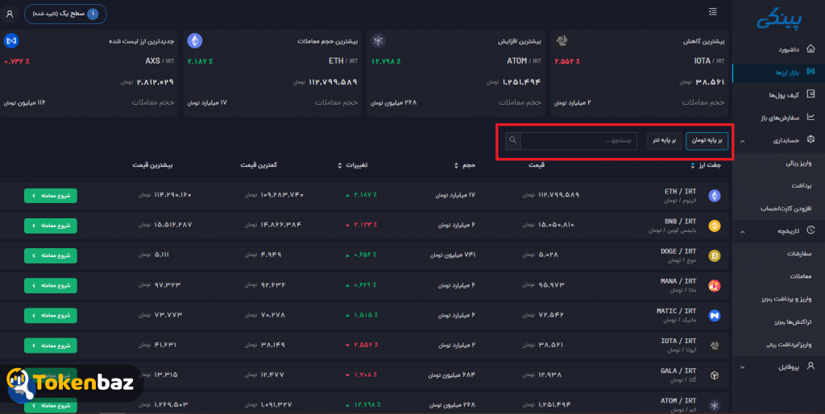Click the Pingi logo
This screenshot has height=414, width=825.
[x=779, y=19]
